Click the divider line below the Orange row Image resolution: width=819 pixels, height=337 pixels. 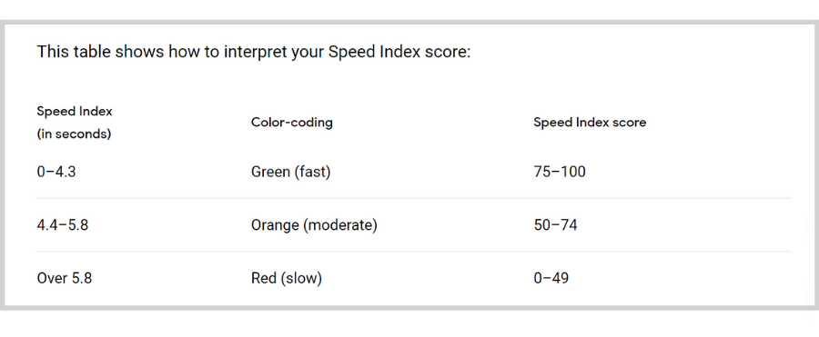tap(414, 252)
